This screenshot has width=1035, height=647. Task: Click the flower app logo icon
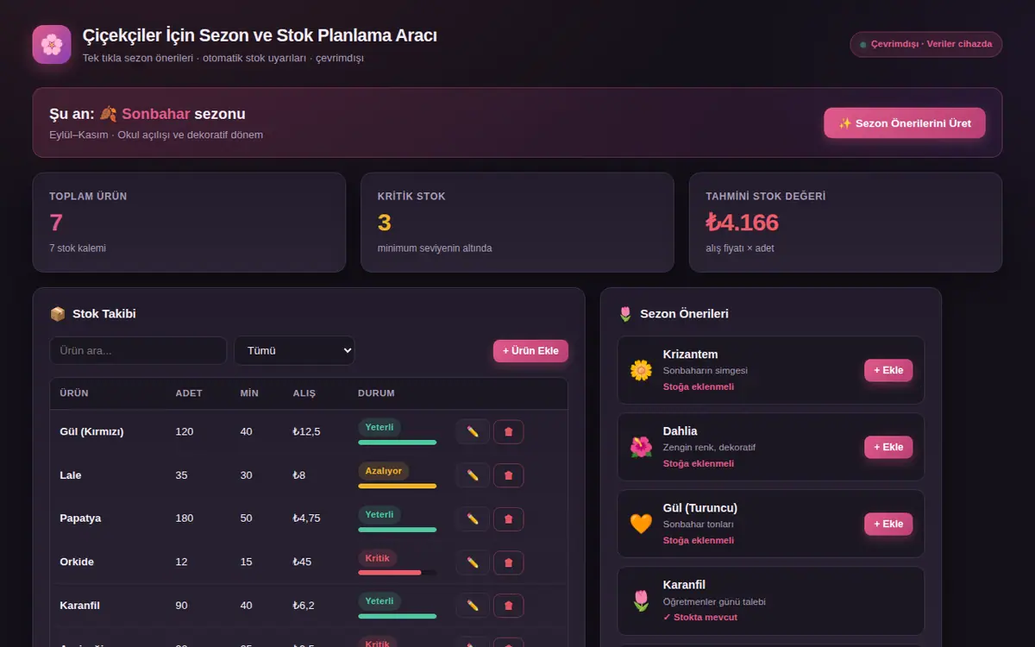tap(52, 44)
